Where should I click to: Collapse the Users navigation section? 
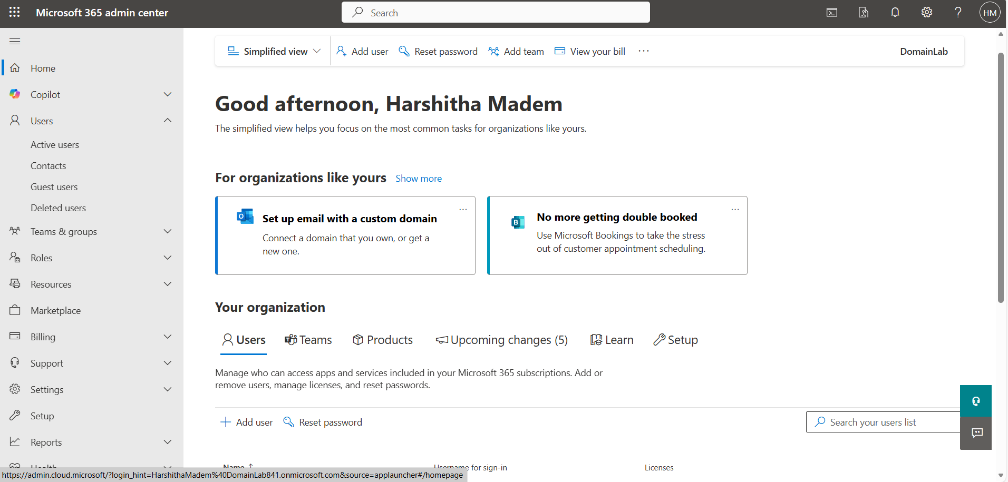pos(168,121)
